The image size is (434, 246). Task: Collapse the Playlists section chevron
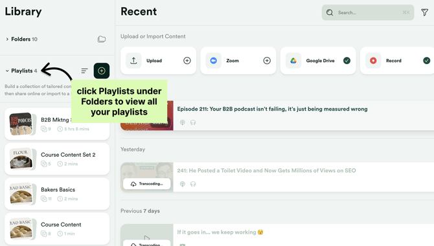(x=7, y=71)
